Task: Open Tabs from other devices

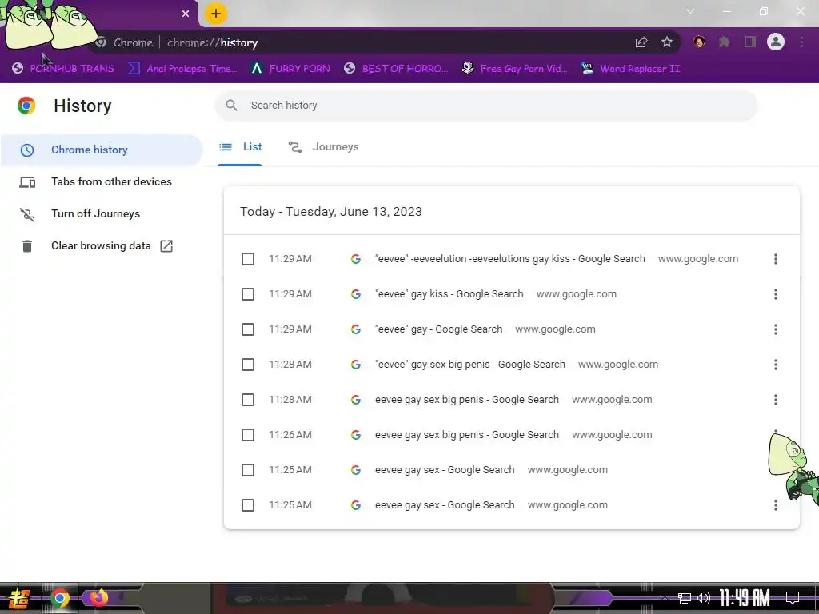Action: tap(102, 181)
